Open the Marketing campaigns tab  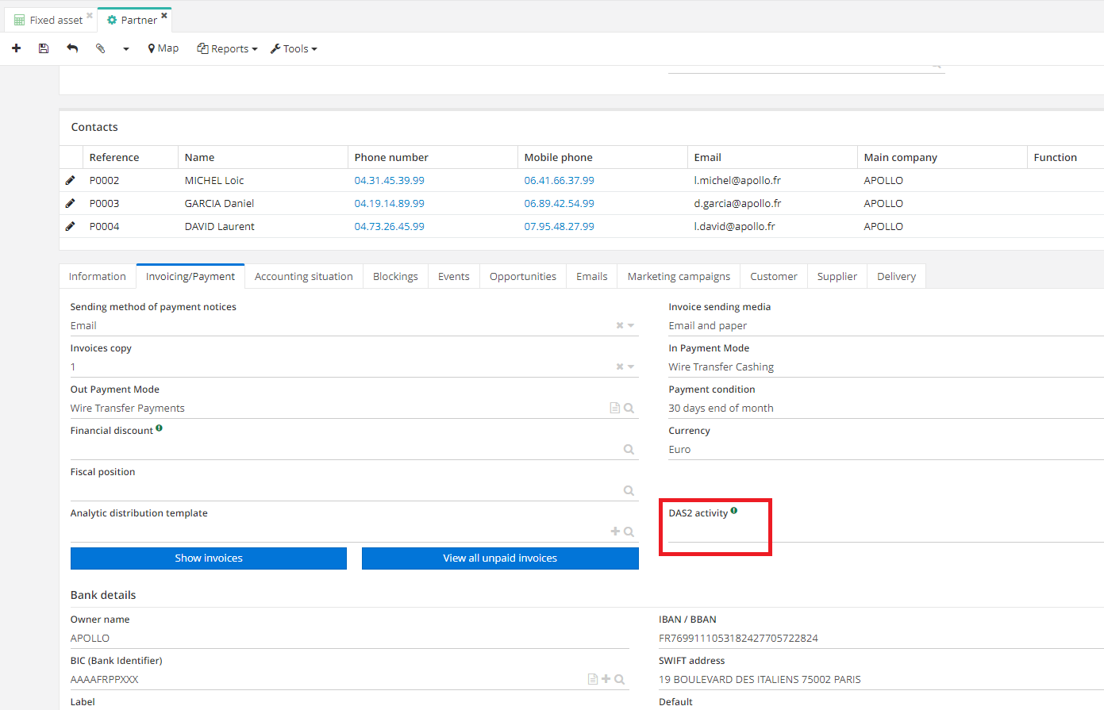click(x=679, y=276)
